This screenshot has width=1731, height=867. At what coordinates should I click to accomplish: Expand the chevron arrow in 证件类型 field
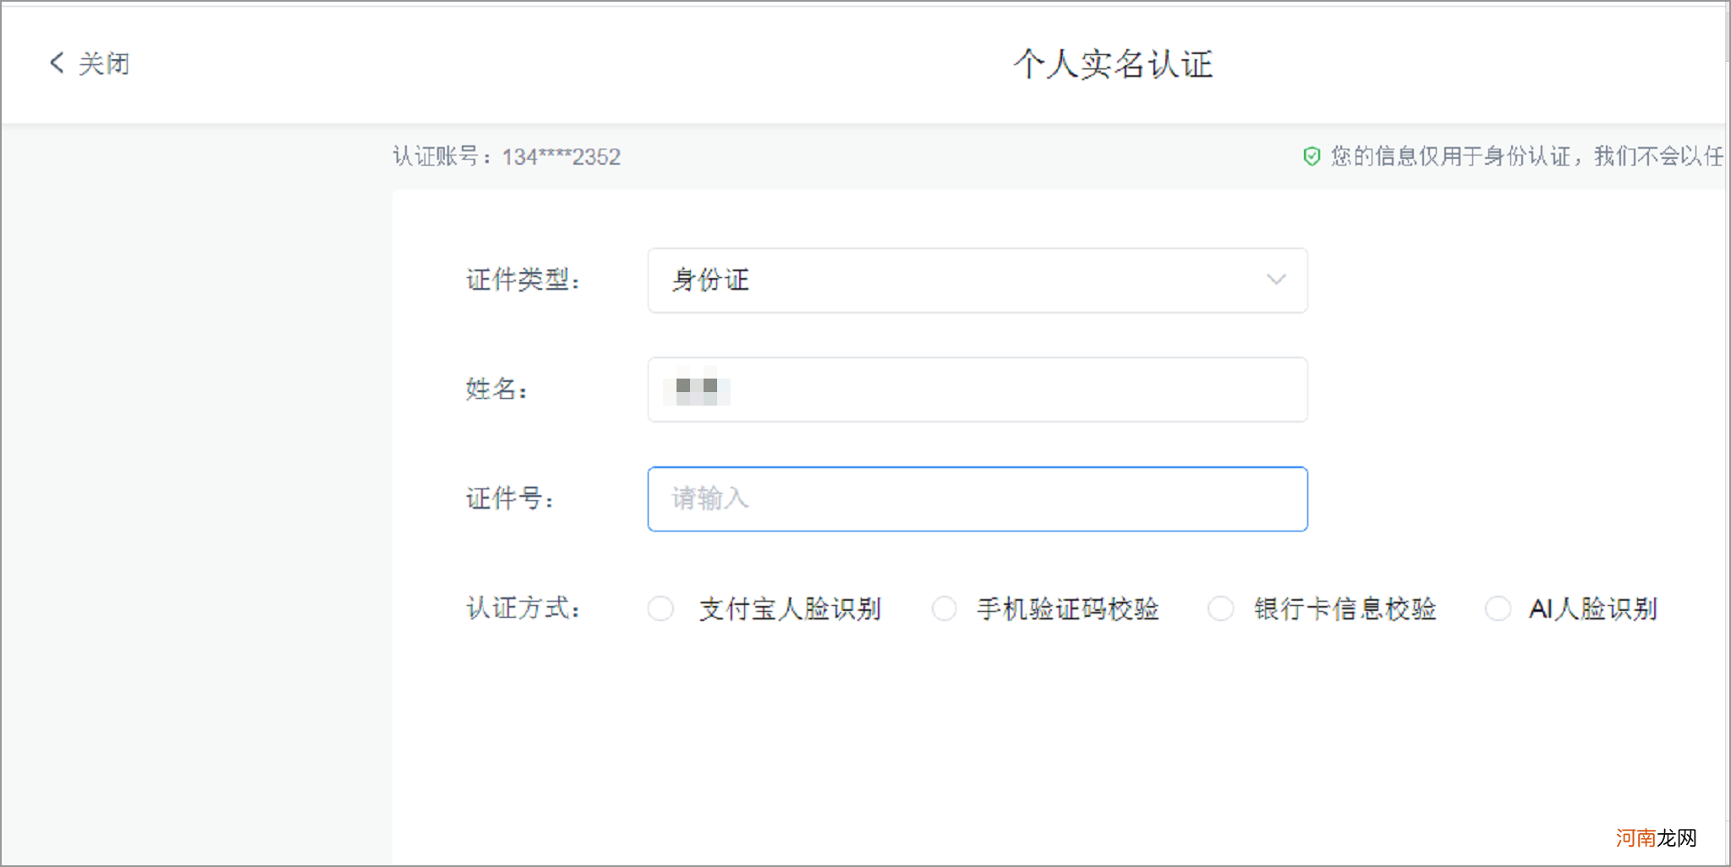(1276, 280)
